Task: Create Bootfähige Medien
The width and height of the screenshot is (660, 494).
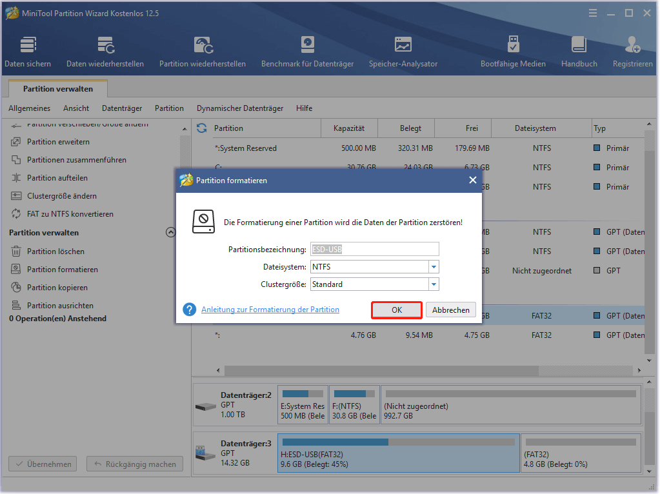Action: tap(513, 52)
